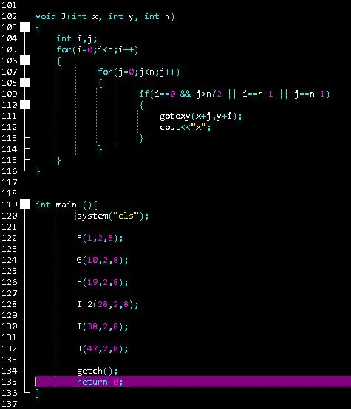Click line number 122 in gutter

click(x=9, y=238)
